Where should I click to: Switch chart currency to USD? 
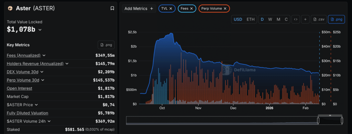238,19
